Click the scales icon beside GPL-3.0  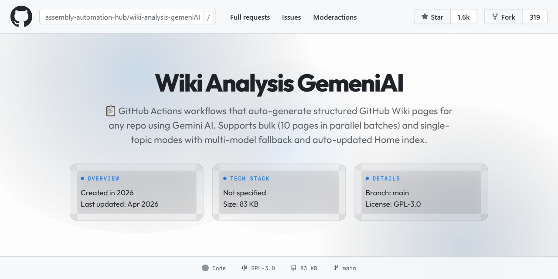(x=244, y=268)
